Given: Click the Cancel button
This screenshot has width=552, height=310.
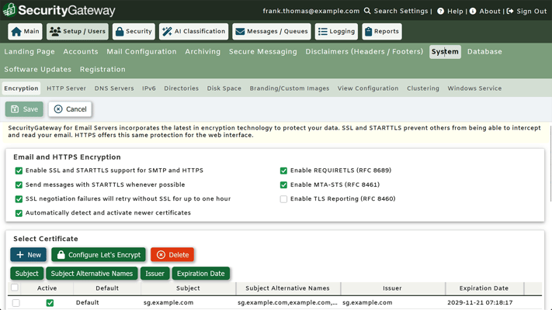Looking at the screenshot, I should pyautogui.click(x=70, y=109).
